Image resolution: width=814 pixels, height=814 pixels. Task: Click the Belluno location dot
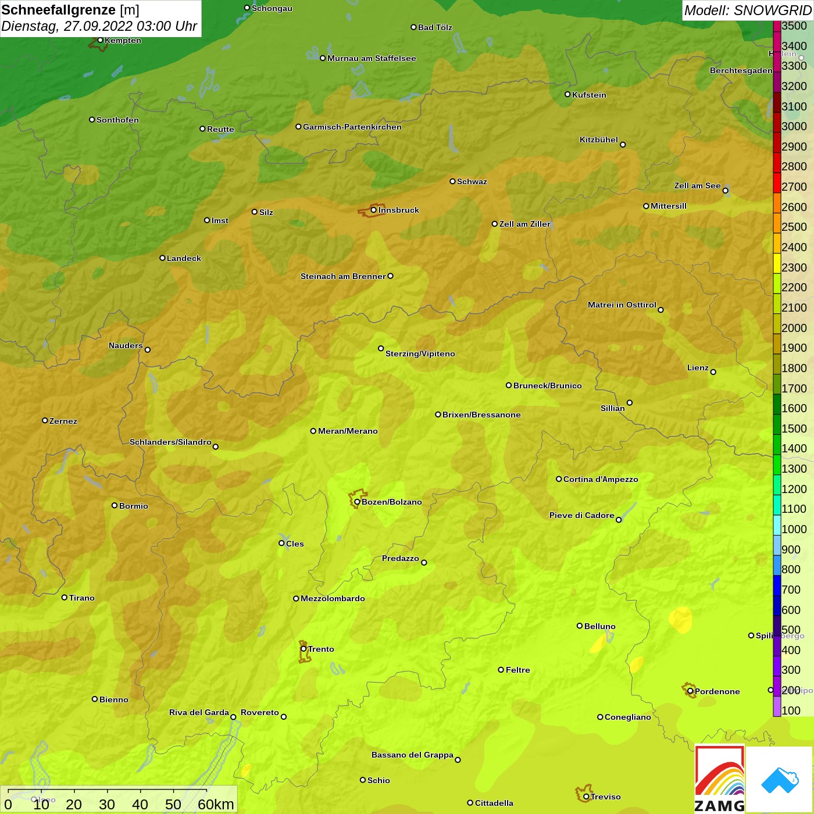579,626
